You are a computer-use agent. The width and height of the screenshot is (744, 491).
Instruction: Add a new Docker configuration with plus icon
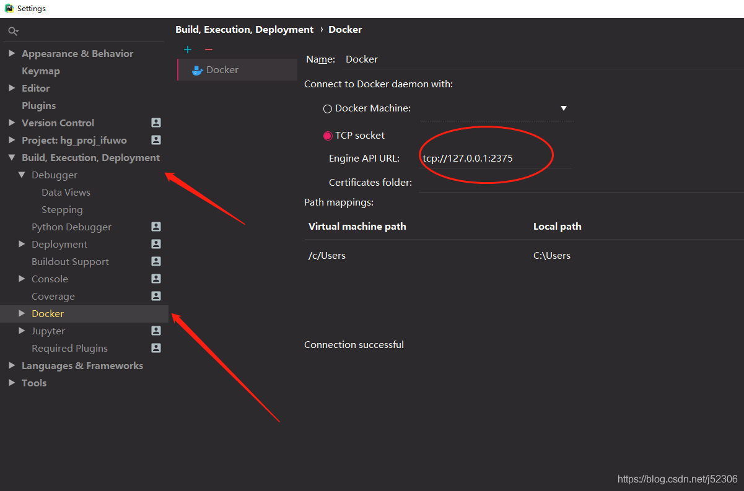pyautogui.click(x=188, y=49)
